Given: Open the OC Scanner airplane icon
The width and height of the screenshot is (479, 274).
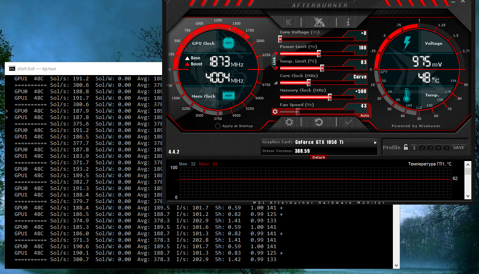Looking at the screenshot, I should click(x=319, y=22).
